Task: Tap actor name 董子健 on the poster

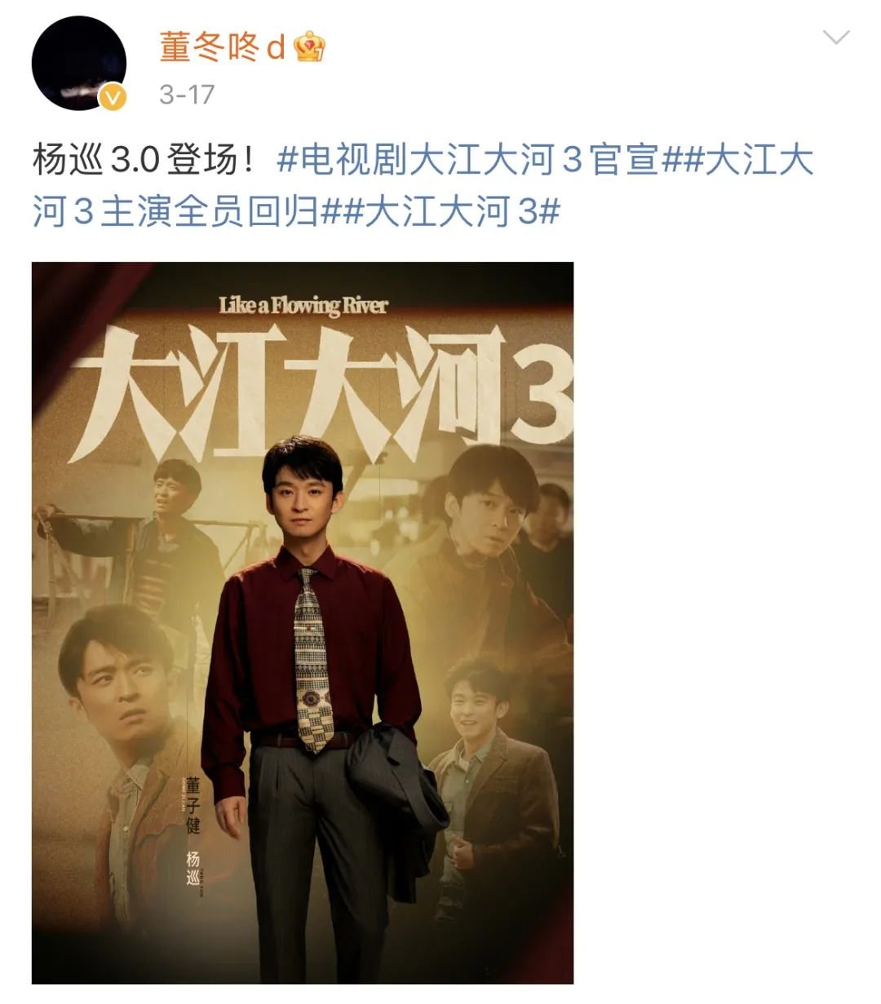Action: coord(193,805)
